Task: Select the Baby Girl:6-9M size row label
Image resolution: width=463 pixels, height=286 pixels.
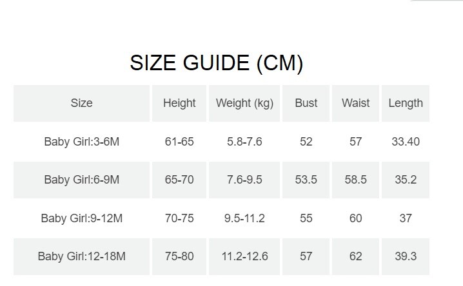Action: tap(82, 180)
